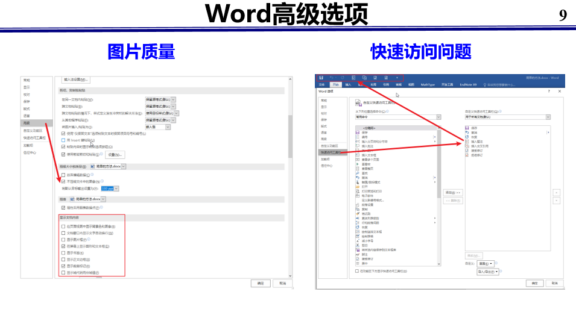Screen dimensions: 576x315
Task: Click help question mark in Word 选项 dialog
Action: [549, 92]
